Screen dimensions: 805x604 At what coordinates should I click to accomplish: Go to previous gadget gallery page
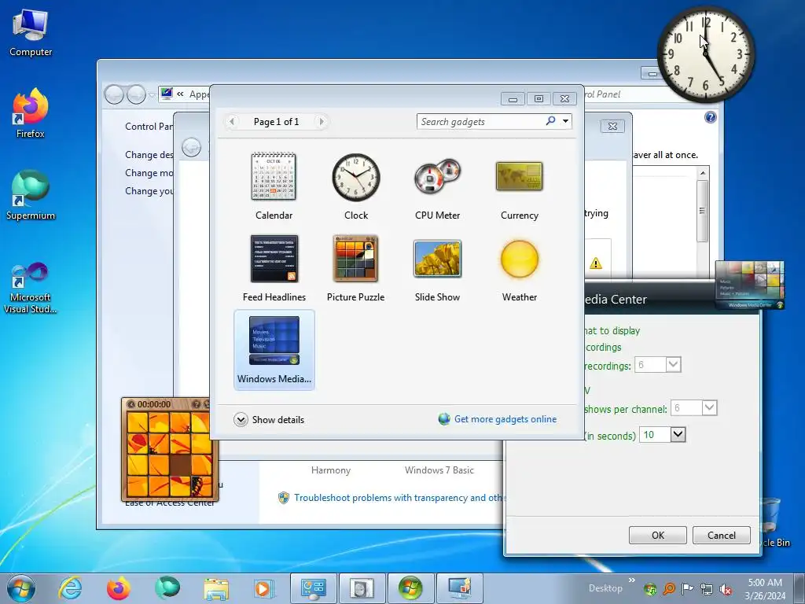pyautogui.click(x=232, y=122)
